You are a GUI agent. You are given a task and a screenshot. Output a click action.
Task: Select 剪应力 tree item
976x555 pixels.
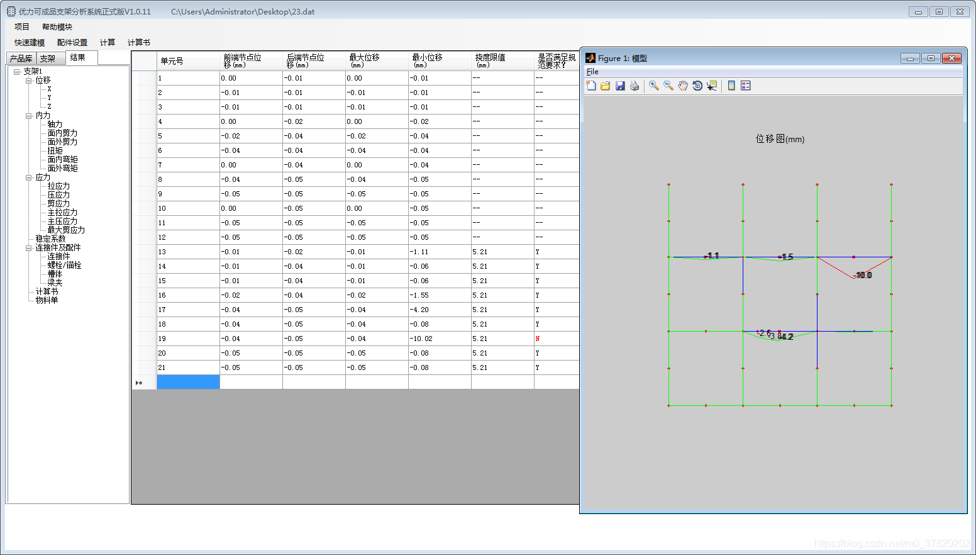tap(58, 204)
